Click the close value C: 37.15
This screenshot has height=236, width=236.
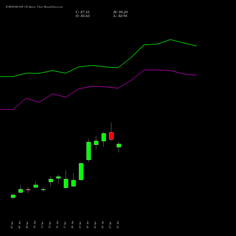pyautogui.click(x=83, y=12)
